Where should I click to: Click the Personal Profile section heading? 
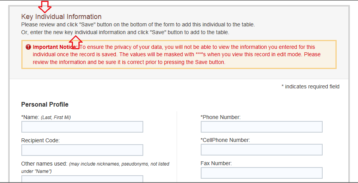[x=45, y=104]
